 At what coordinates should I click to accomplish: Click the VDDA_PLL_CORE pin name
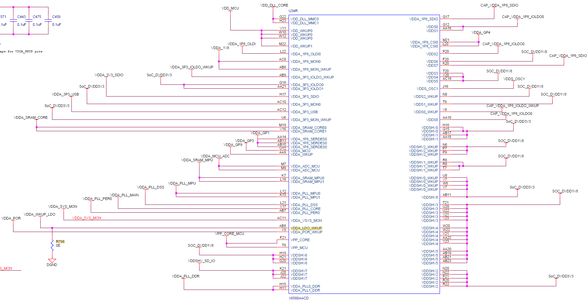(x=306, y=209)
